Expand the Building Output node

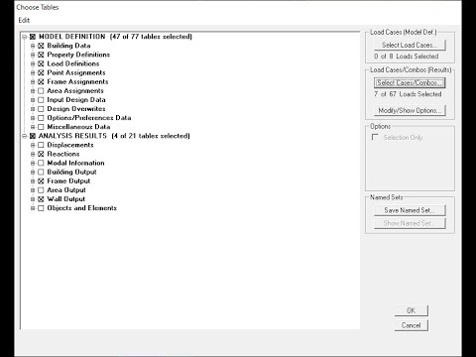click(x=33, y=172)
